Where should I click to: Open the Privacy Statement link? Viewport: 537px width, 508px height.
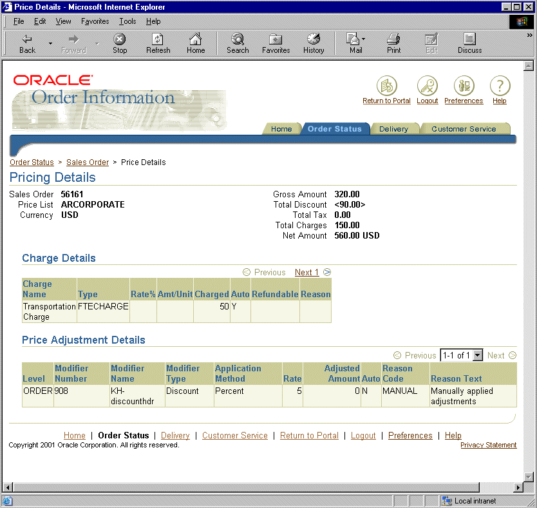[488, 445]
